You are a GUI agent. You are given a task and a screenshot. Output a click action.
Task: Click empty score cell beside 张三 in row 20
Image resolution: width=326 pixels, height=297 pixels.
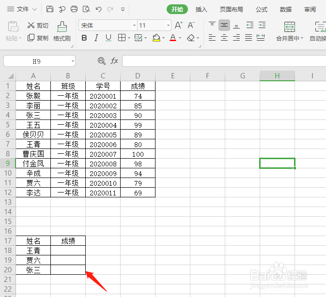pyautogui.click(x=68, y=270)
